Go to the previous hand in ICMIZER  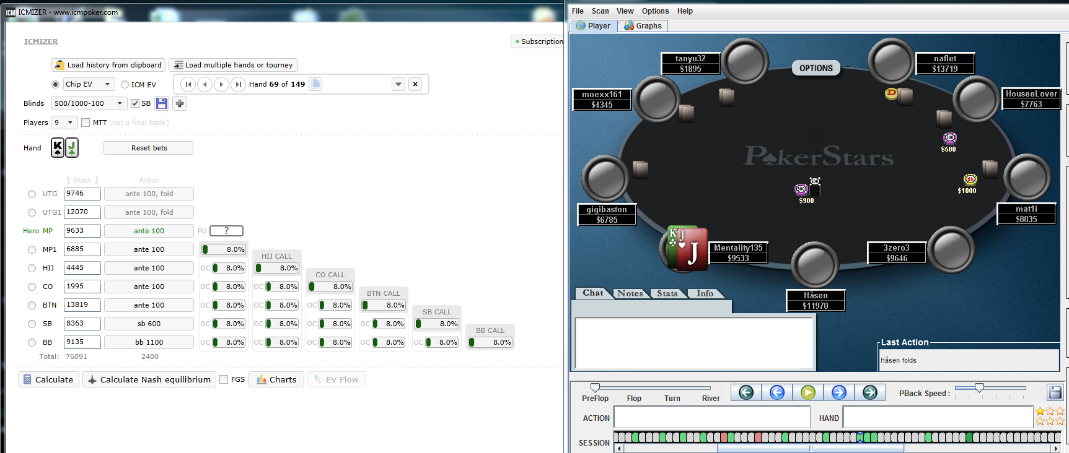205,84
